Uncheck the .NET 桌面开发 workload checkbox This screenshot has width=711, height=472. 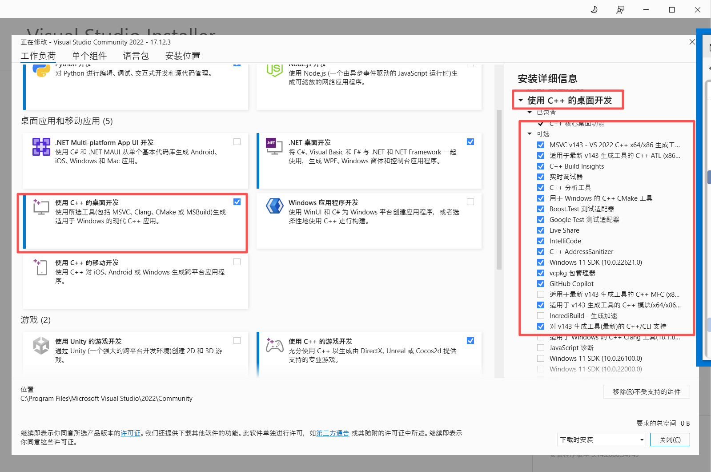click(x=470, y=142)
